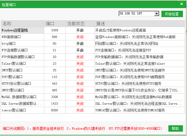Click description about 无法远程连接MySQL数据库
Image resolution: width=187 pixels, height=136 pixels.
134,97
